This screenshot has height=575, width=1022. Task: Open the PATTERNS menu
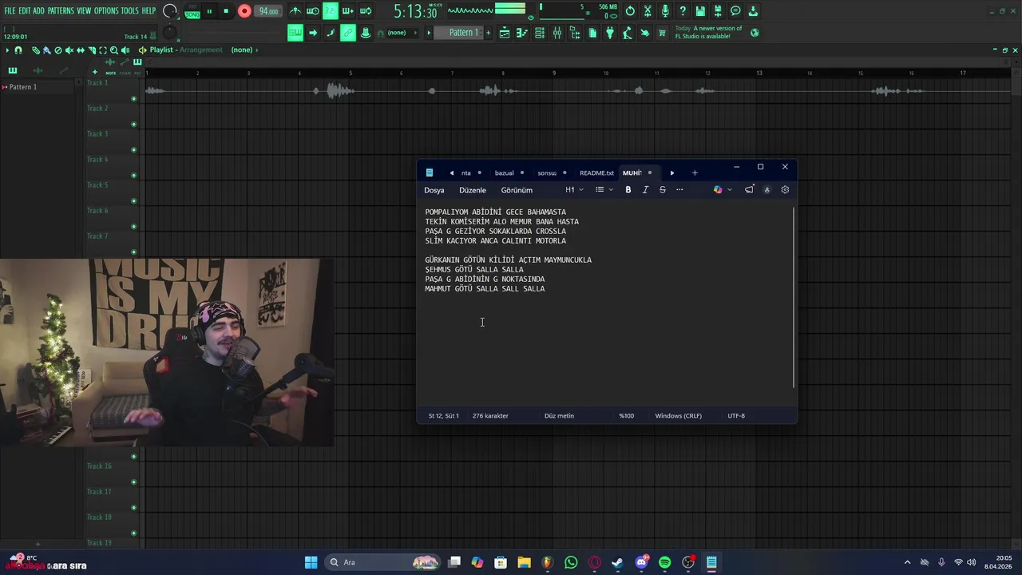(x=61, y=11)
